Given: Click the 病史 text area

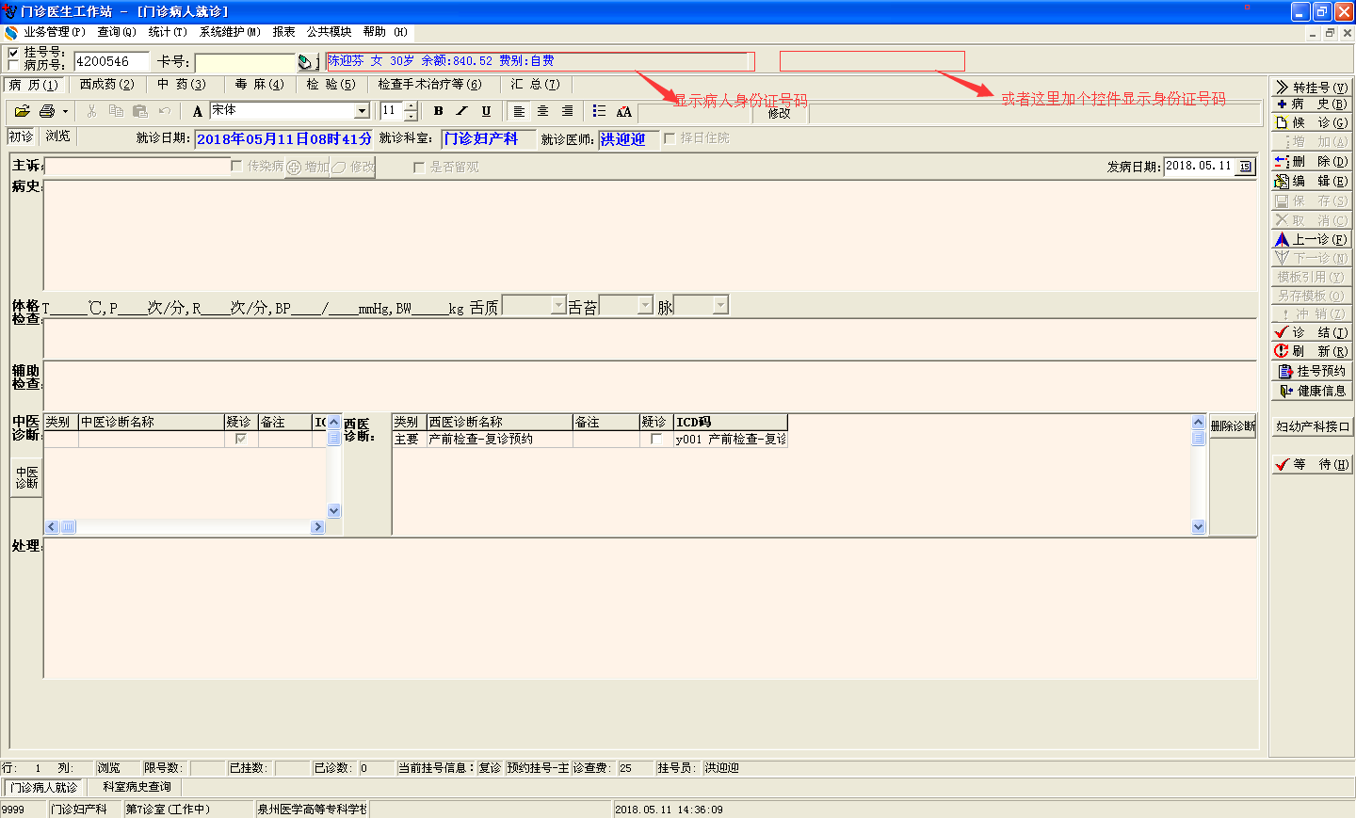Looking at the screenshot, I should click(x=650, y=234).
